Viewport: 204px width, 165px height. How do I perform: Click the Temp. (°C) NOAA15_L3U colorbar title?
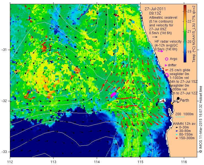point(194,34)
